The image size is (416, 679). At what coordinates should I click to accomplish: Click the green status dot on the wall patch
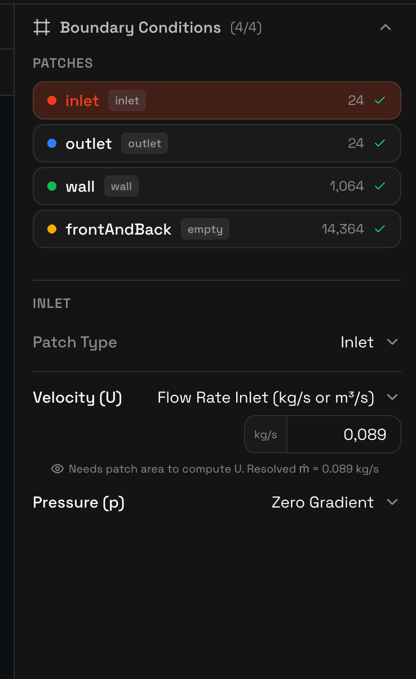click(x=51, y=186)
